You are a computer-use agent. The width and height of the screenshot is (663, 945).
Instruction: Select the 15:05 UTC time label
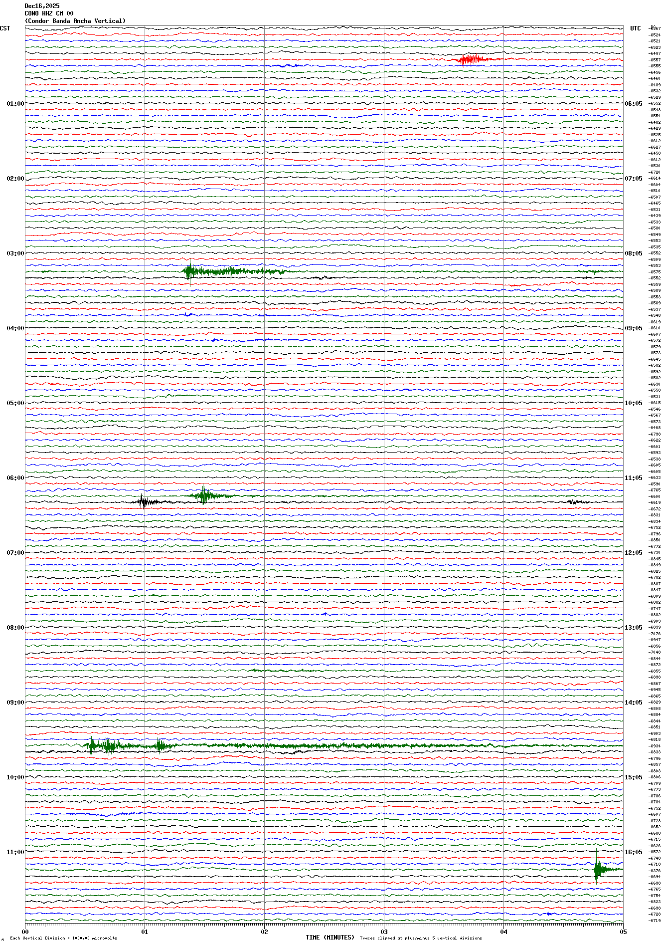coord(633,777)
